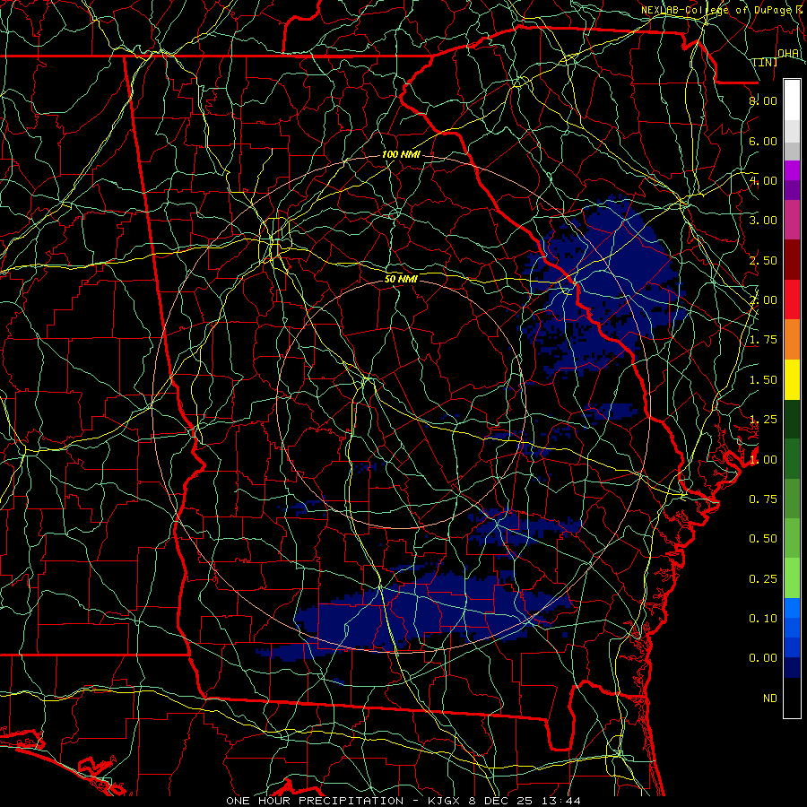Screen dimensions: 807x807
Task: Click the "0.10" legend value
Action: [763, 619]
